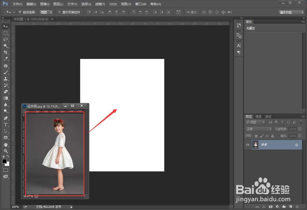307x210 pixels.
Task: Select the Move tool in the toolbox
Action: point(6,26)
